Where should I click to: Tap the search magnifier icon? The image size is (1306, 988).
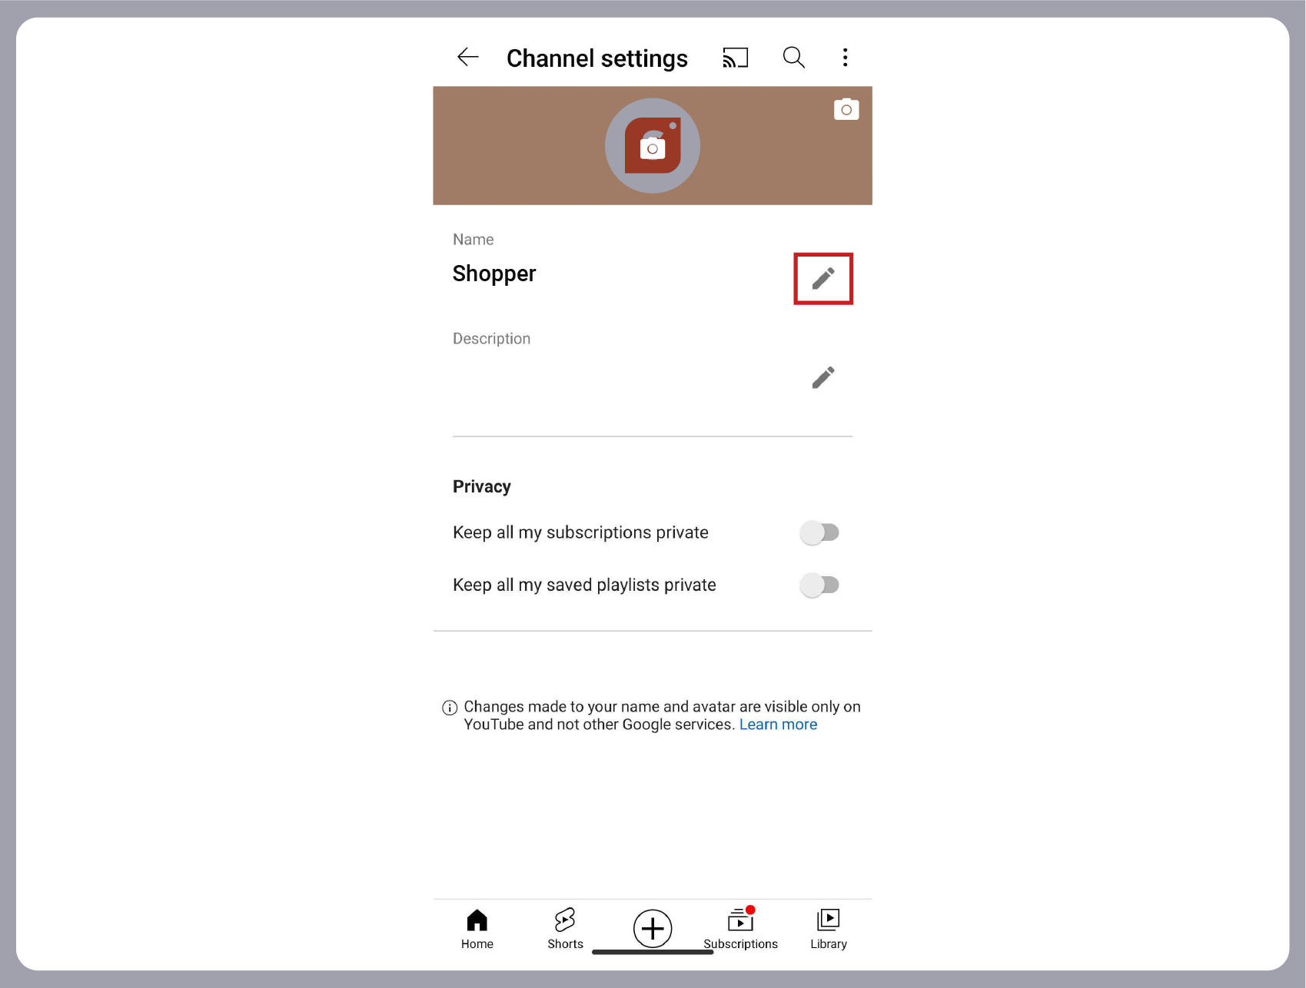point(793,58)
